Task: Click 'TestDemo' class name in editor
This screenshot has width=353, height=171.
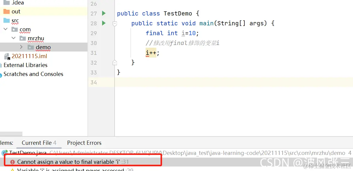Action: click(x=178, y=13)
